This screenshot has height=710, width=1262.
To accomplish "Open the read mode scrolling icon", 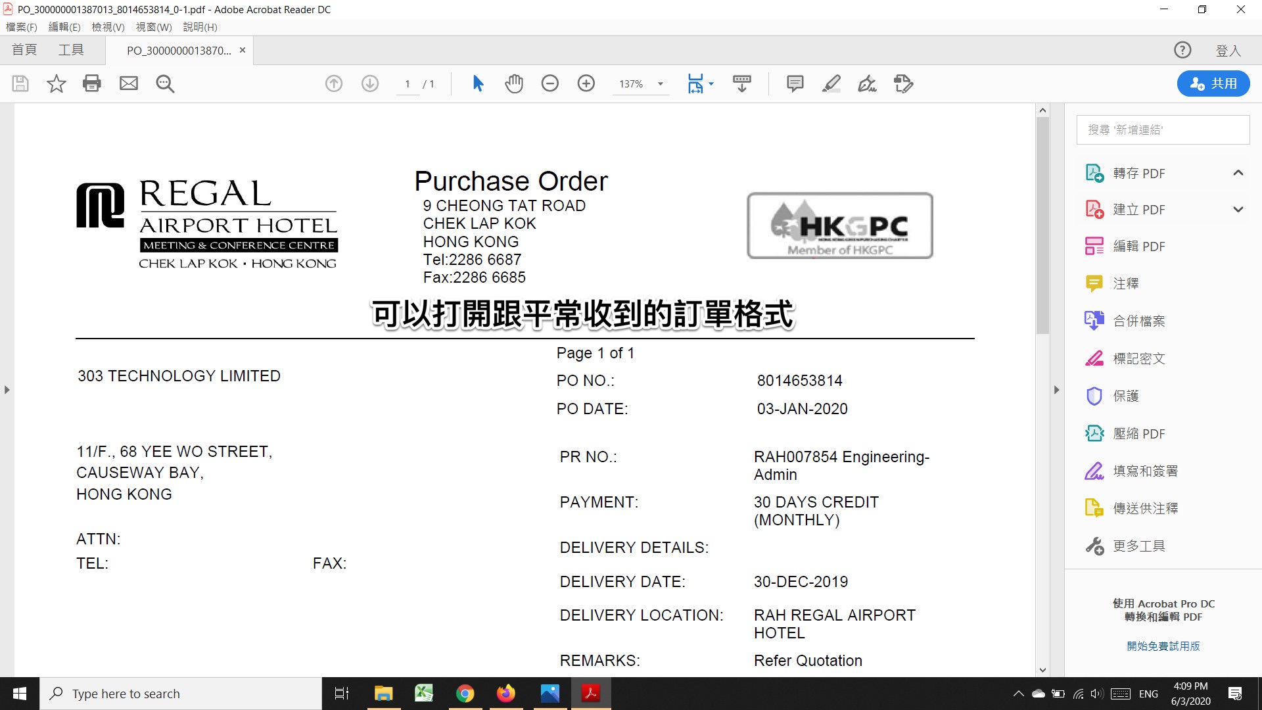I will (742, 83).
